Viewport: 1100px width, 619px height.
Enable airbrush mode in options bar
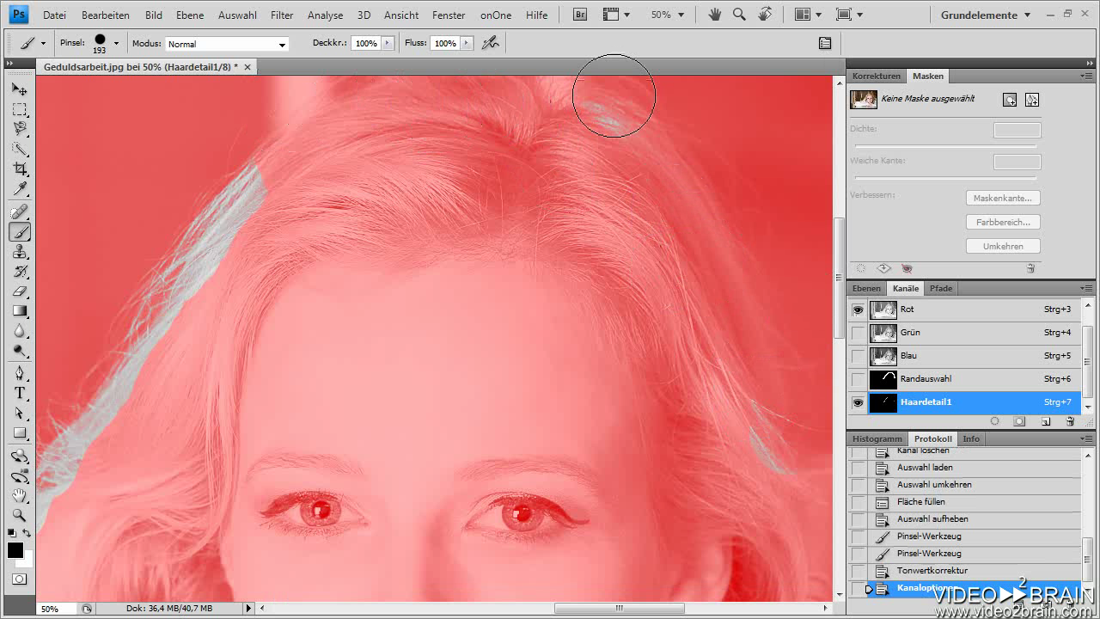point(491,43)
